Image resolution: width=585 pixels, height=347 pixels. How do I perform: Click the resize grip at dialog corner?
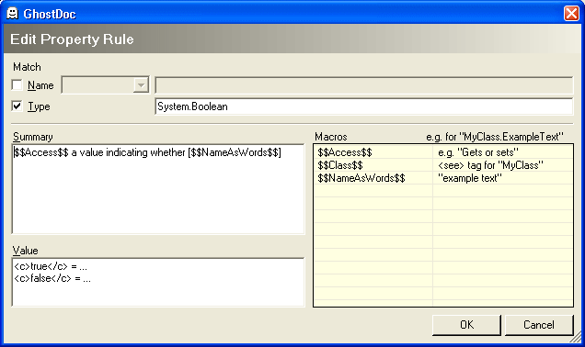pos(577,338)
